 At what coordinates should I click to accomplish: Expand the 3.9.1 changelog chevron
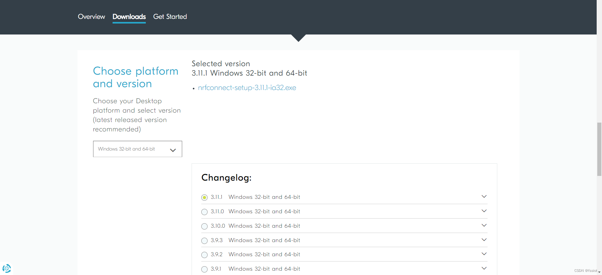(x=484, y=268)
